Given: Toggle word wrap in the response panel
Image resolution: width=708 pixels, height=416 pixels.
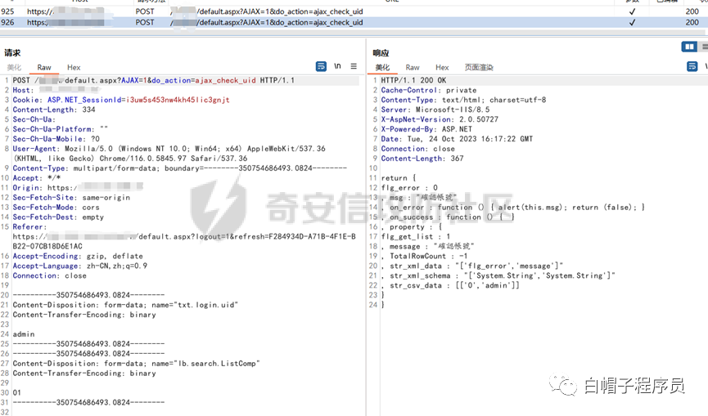Looking at the screenshot, I should (692, 67).
